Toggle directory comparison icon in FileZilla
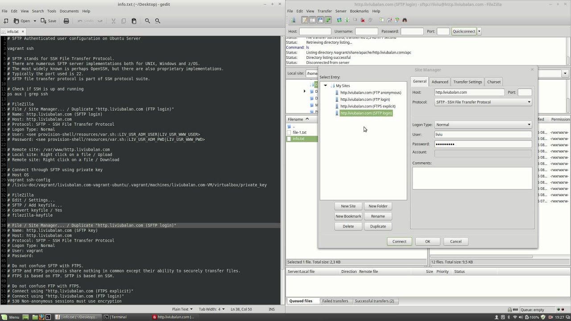 (389, 20)
